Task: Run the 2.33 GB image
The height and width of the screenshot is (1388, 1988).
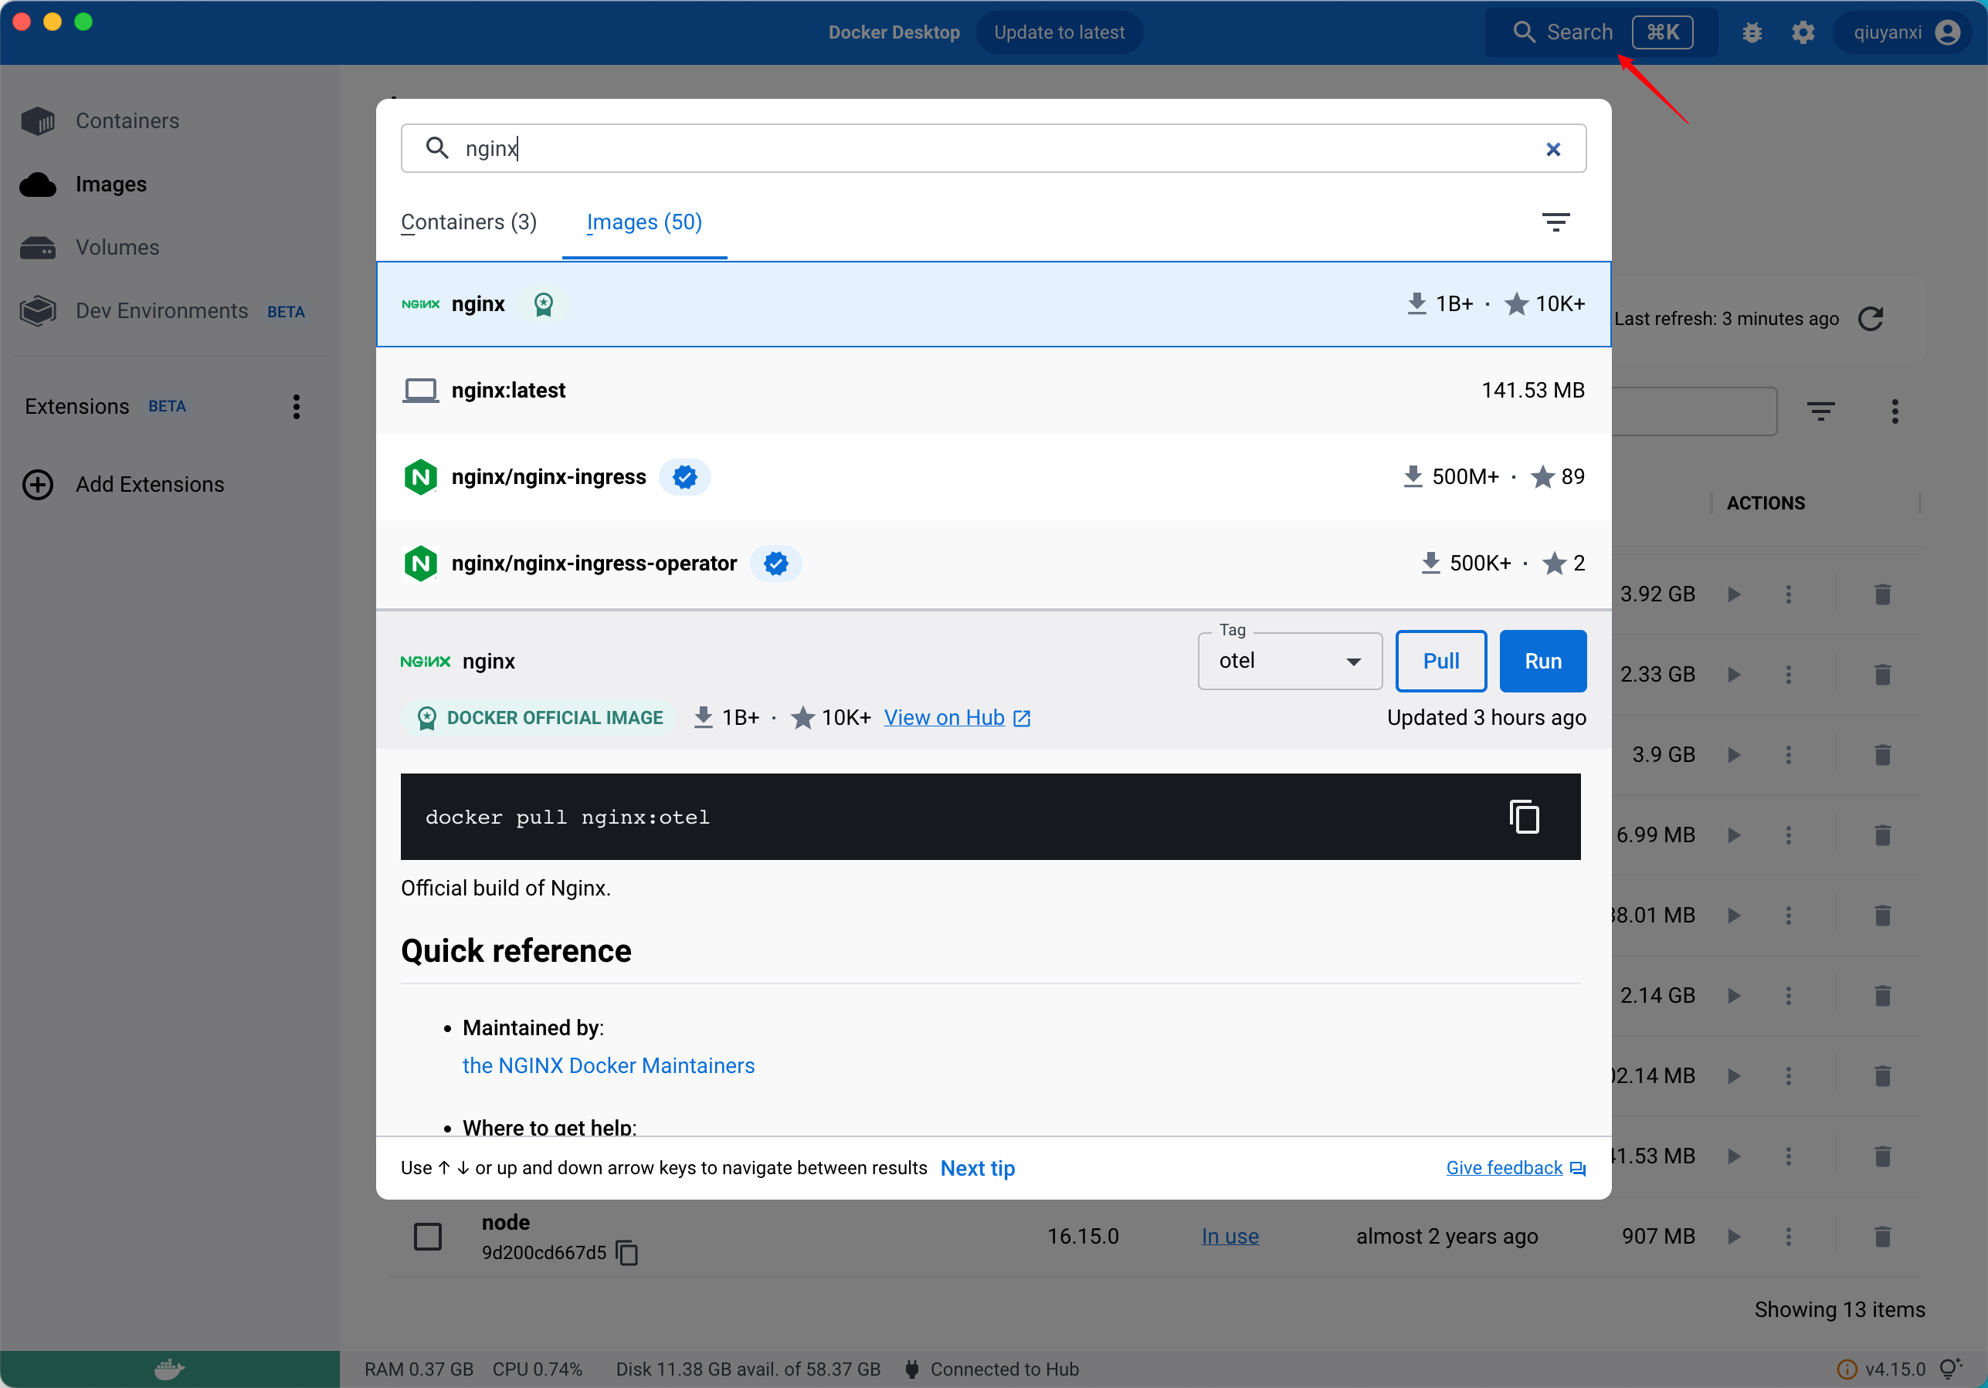Action: (x=1735, y=675)
